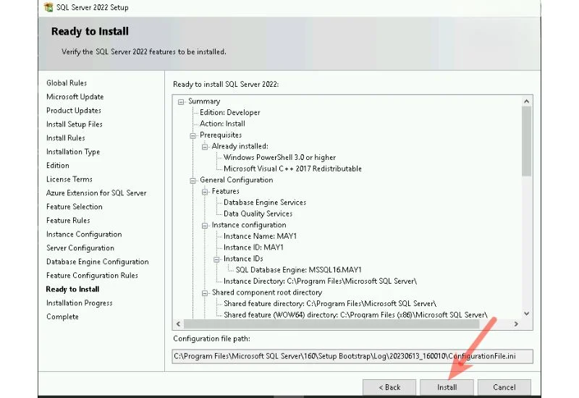Click the vertical scrollbar up arrow
Screen dimensions: 579x398
[x=526, y=101]
